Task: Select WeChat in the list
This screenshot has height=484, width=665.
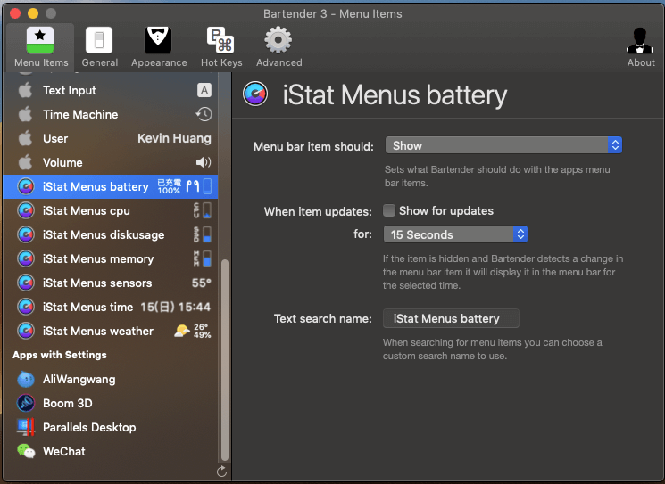Action: click(x=111, y=451)
